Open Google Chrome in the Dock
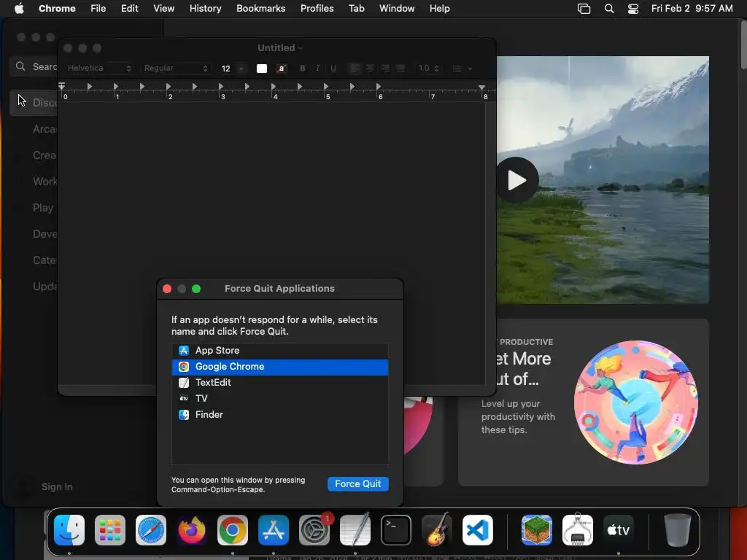Viewport: 747px width, 560px height. [233, 530]
